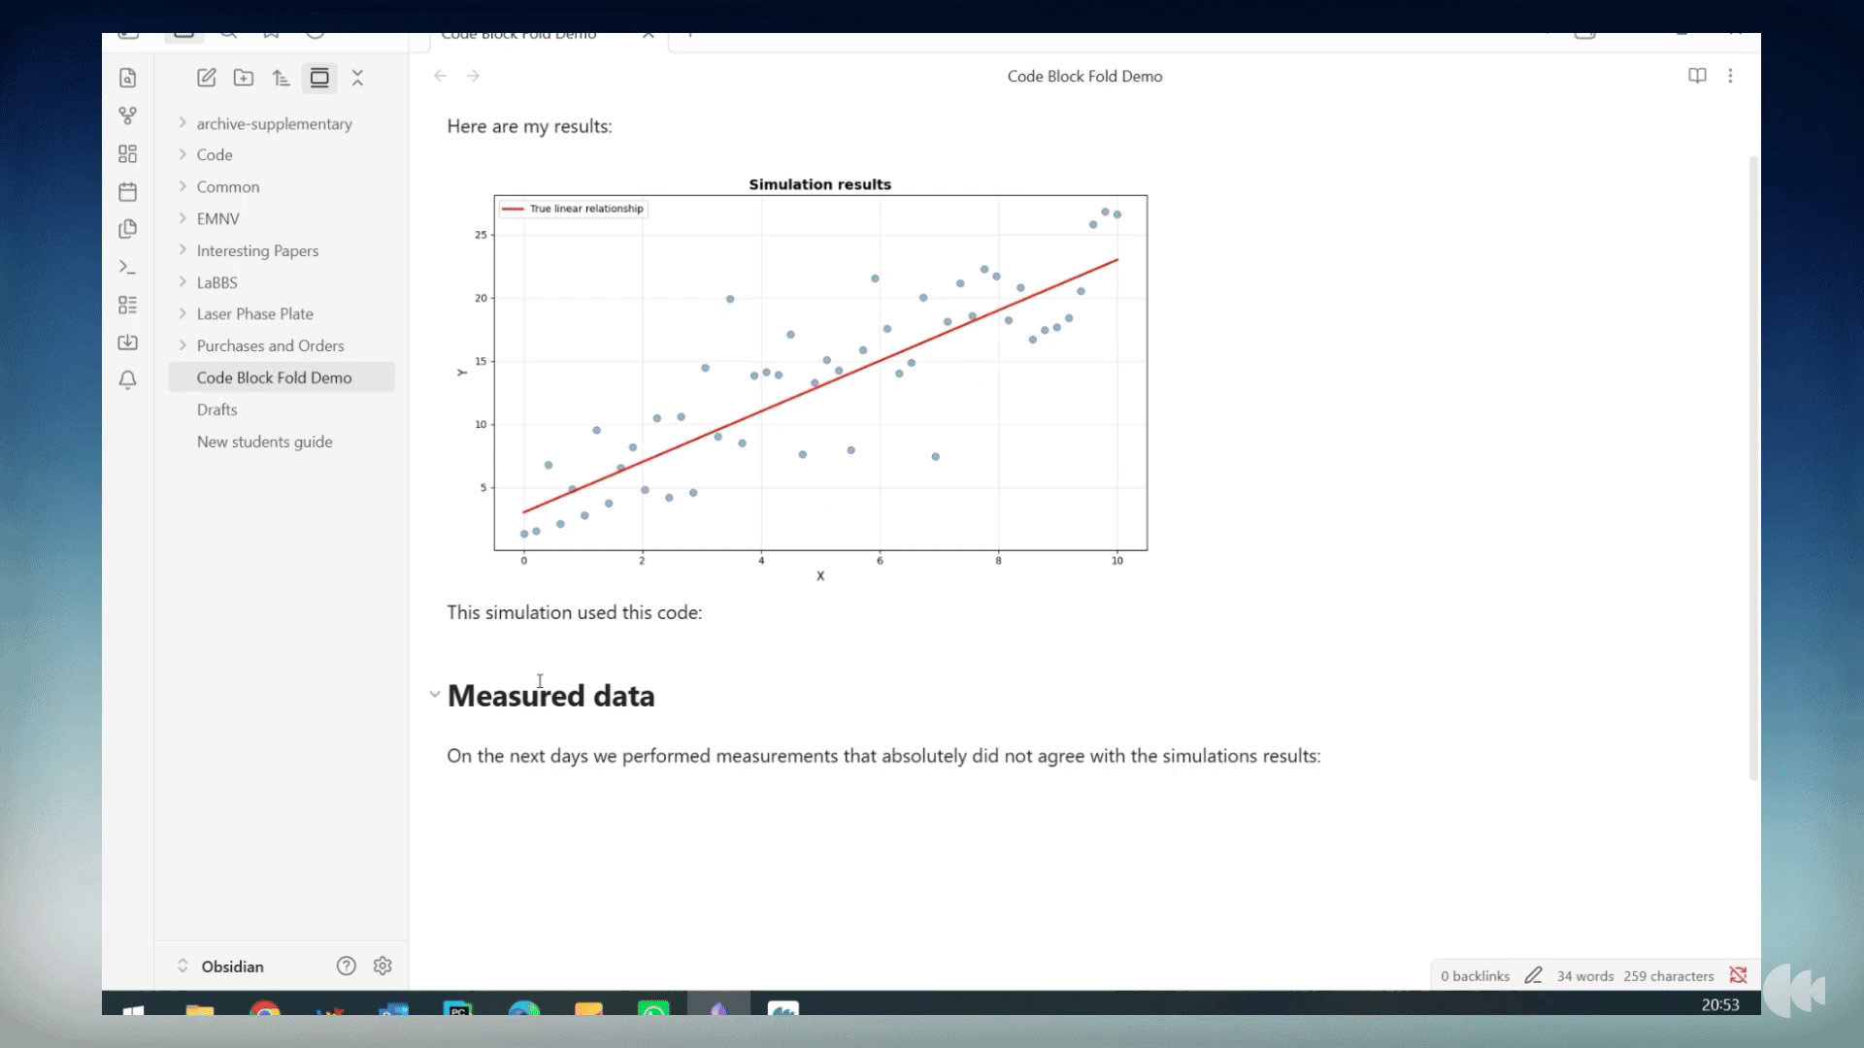The image size is (1864, 1048).
Task: Change the file sort order
Action: [x=282, y=78]
